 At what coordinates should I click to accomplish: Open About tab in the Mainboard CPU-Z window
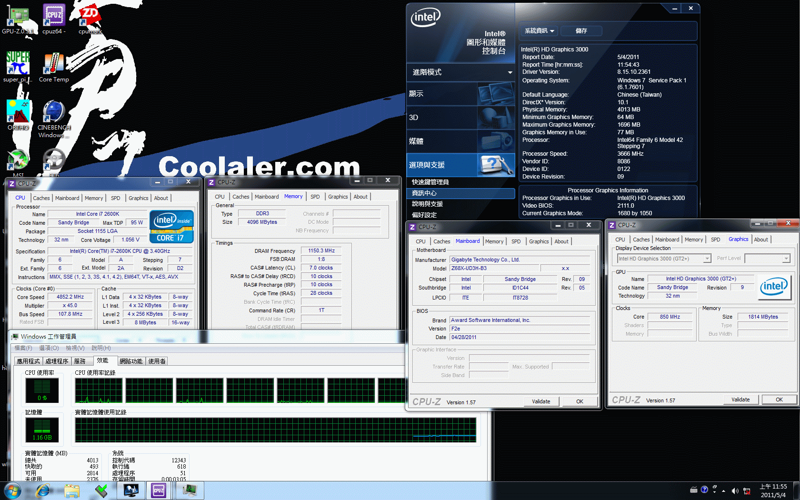point(561,241)
